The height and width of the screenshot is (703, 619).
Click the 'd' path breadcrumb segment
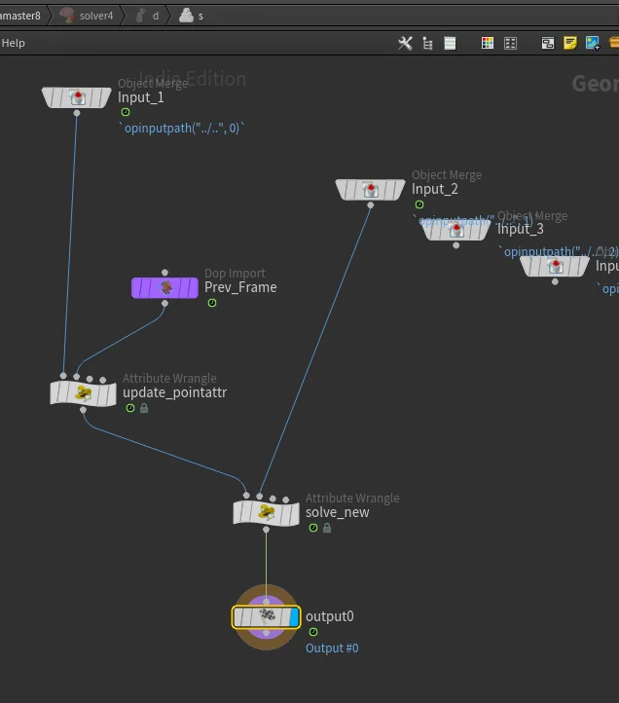point(155,16)
